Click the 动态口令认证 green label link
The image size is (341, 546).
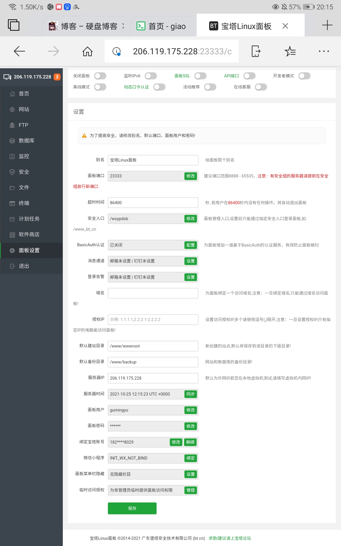(136, 87)
